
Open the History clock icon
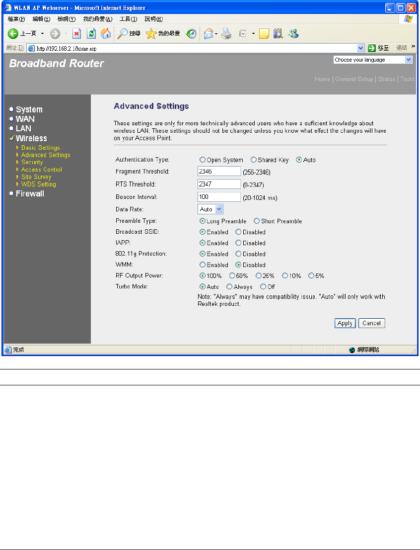coord(191,34)
